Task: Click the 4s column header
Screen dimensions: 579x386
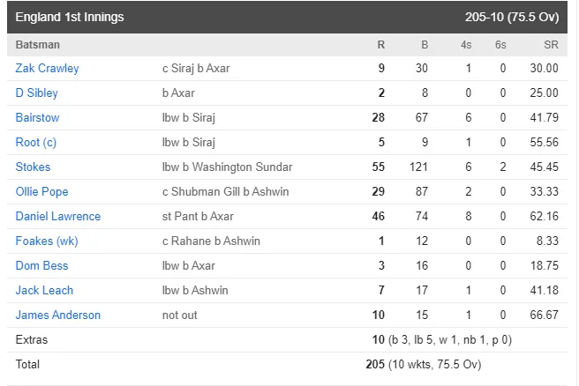Action: [x=466, y=45]
